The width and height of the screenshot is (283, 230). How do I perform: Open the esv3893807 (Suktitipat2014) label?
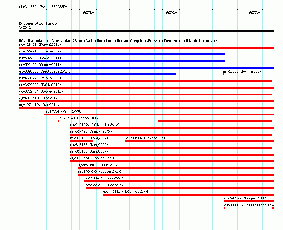pyautogui.click(x=250, y=205)
